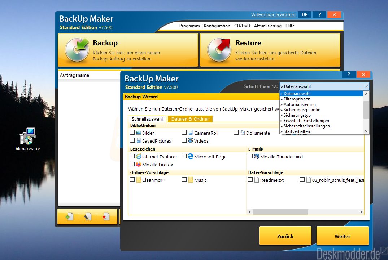Image resolution: width=388 pixels, height=260 pixels.
Task: Click the add new job icon
Action: [x=70, y=217]
